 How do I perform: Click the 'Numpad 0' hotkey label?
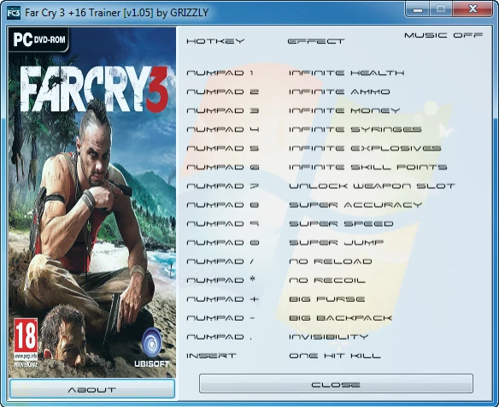click(223, 242)
